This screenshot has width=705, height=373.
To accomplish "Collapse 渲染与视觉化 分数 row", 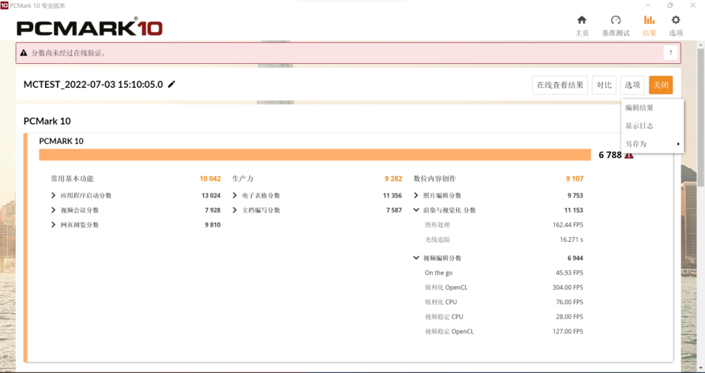I will [416, 210].
